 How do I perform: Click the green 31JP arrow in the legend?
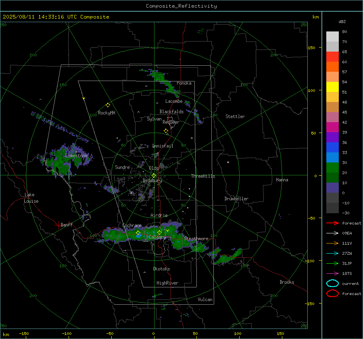pos(332,263)
